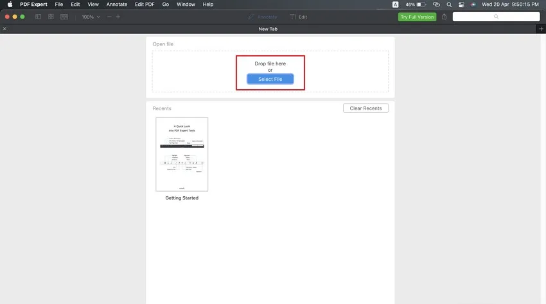The height and width of the screenshot is (304, 546).
Task: Click the Drop file here text
Action: [x=270, y=63]
